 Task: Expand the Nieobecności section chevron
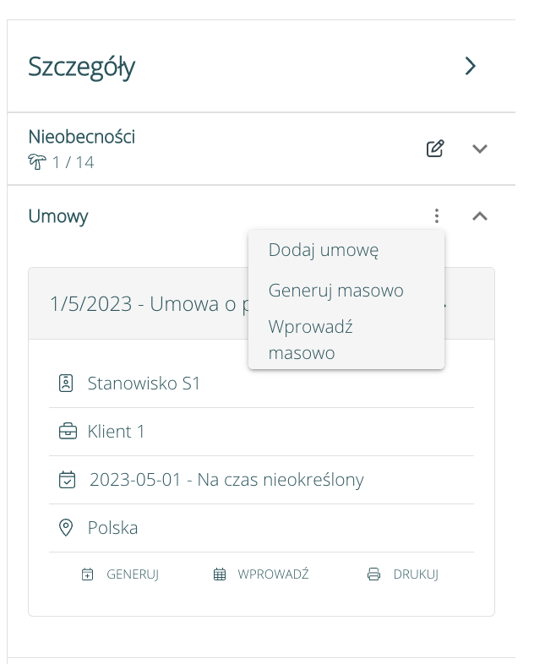[479, 149]
